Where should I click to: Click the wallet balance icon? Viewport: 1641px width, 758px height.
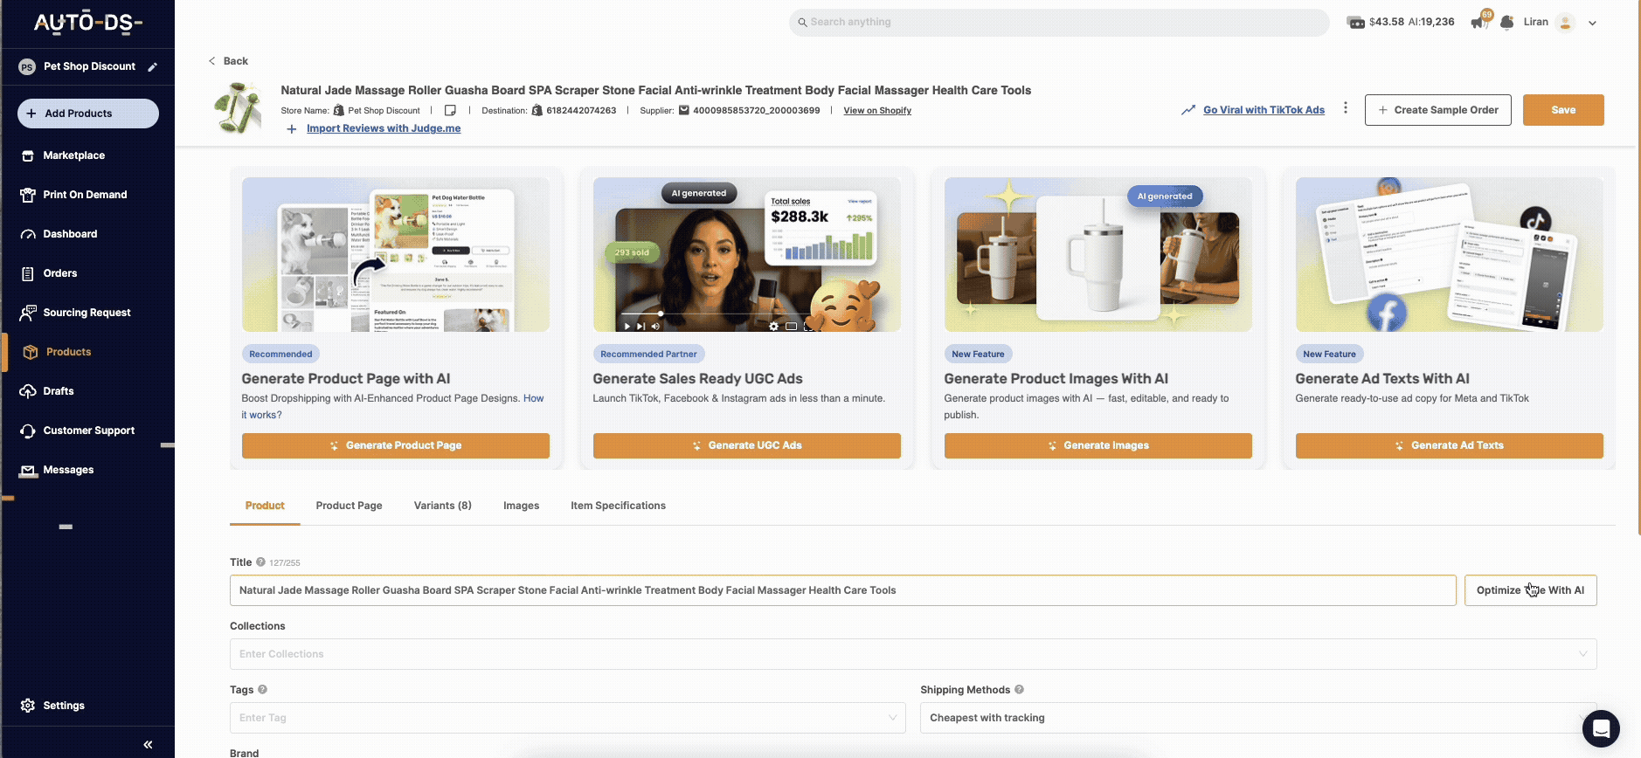(1356, 23)
